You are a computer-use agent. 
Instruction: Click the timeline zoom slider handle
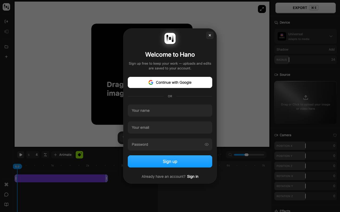[x=246, y=155]
